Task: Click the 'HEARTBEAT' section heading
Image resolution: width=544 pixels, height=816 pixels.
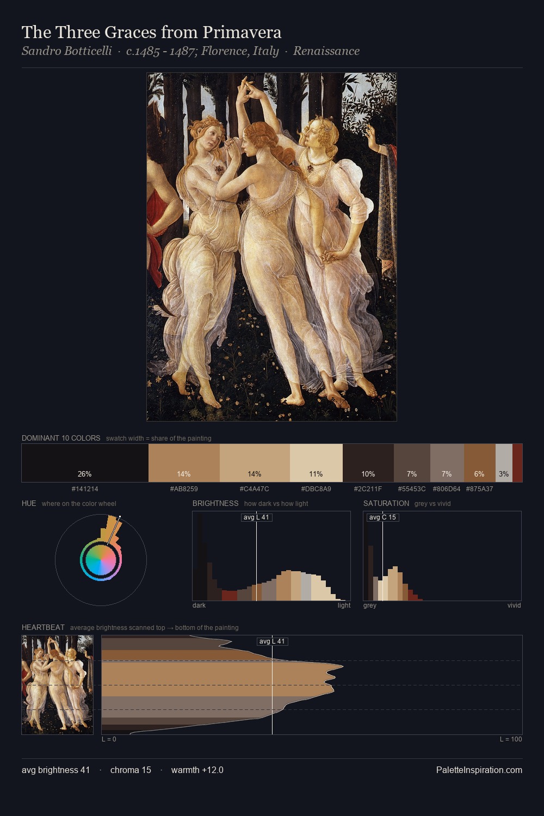Action: pyautogui.click(x=43, y=627)
